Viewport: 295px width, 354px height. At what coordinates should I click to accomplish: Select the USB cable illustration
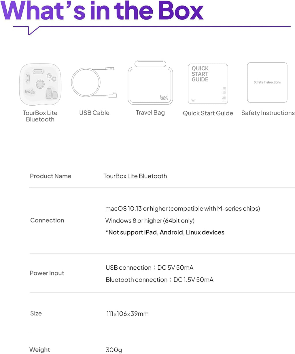click(94, 83)
